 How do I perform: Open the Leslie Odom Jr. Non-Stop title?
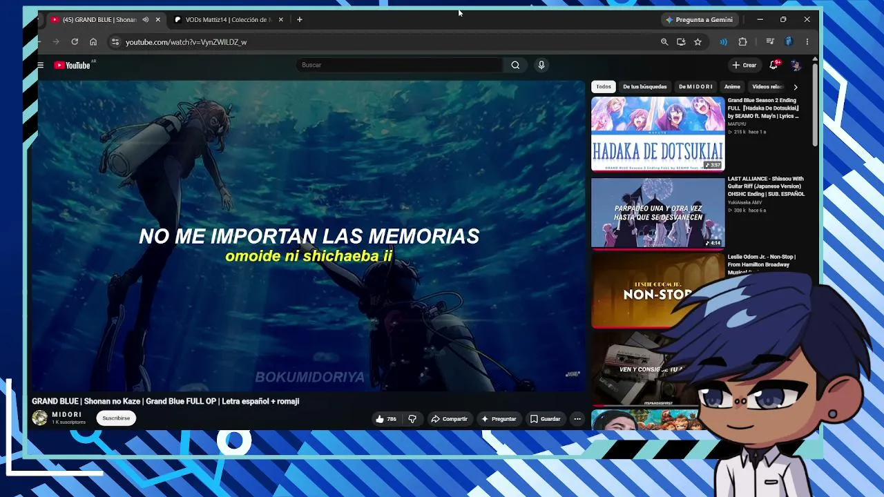762,264
